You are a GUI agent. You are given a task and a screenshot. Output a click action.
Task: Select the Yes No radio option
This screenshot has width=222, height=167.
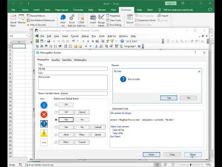pos(56,120)
